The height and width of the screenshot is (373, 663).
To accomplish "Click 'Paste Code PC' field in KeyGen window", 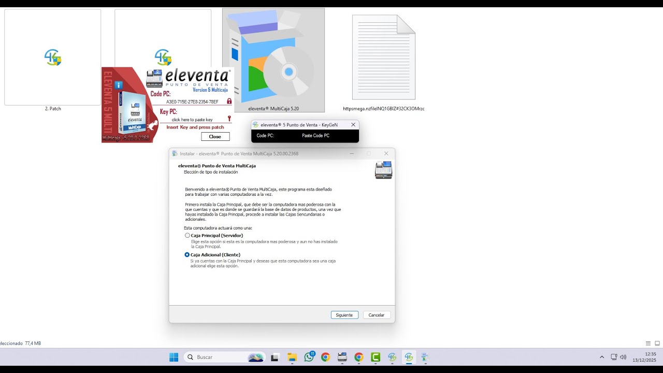I will [315, 136].
